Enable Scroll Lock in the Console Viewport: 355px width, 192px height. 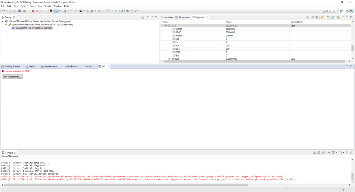coord(319,153)
